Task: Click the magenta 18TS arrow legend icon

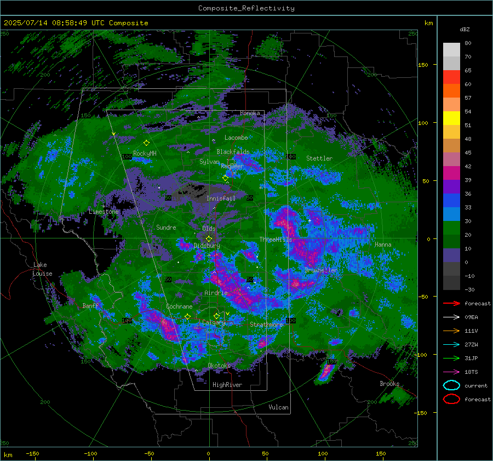Action: pyautogui.click(x=451, y=372)
